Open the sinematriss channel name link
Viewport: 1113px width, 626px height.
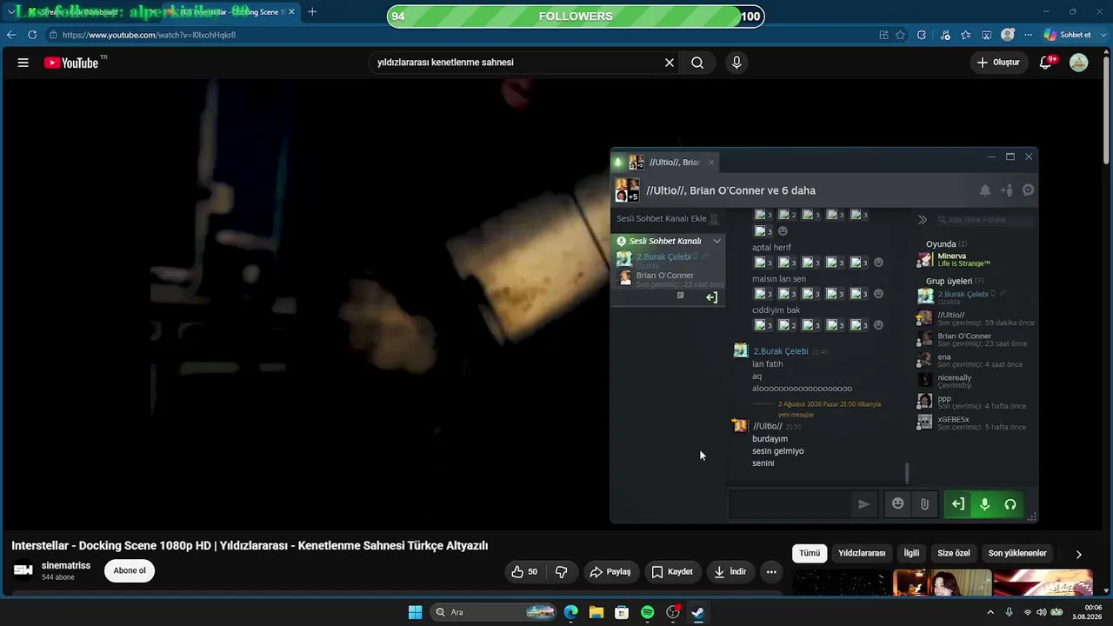click(66, 566)
